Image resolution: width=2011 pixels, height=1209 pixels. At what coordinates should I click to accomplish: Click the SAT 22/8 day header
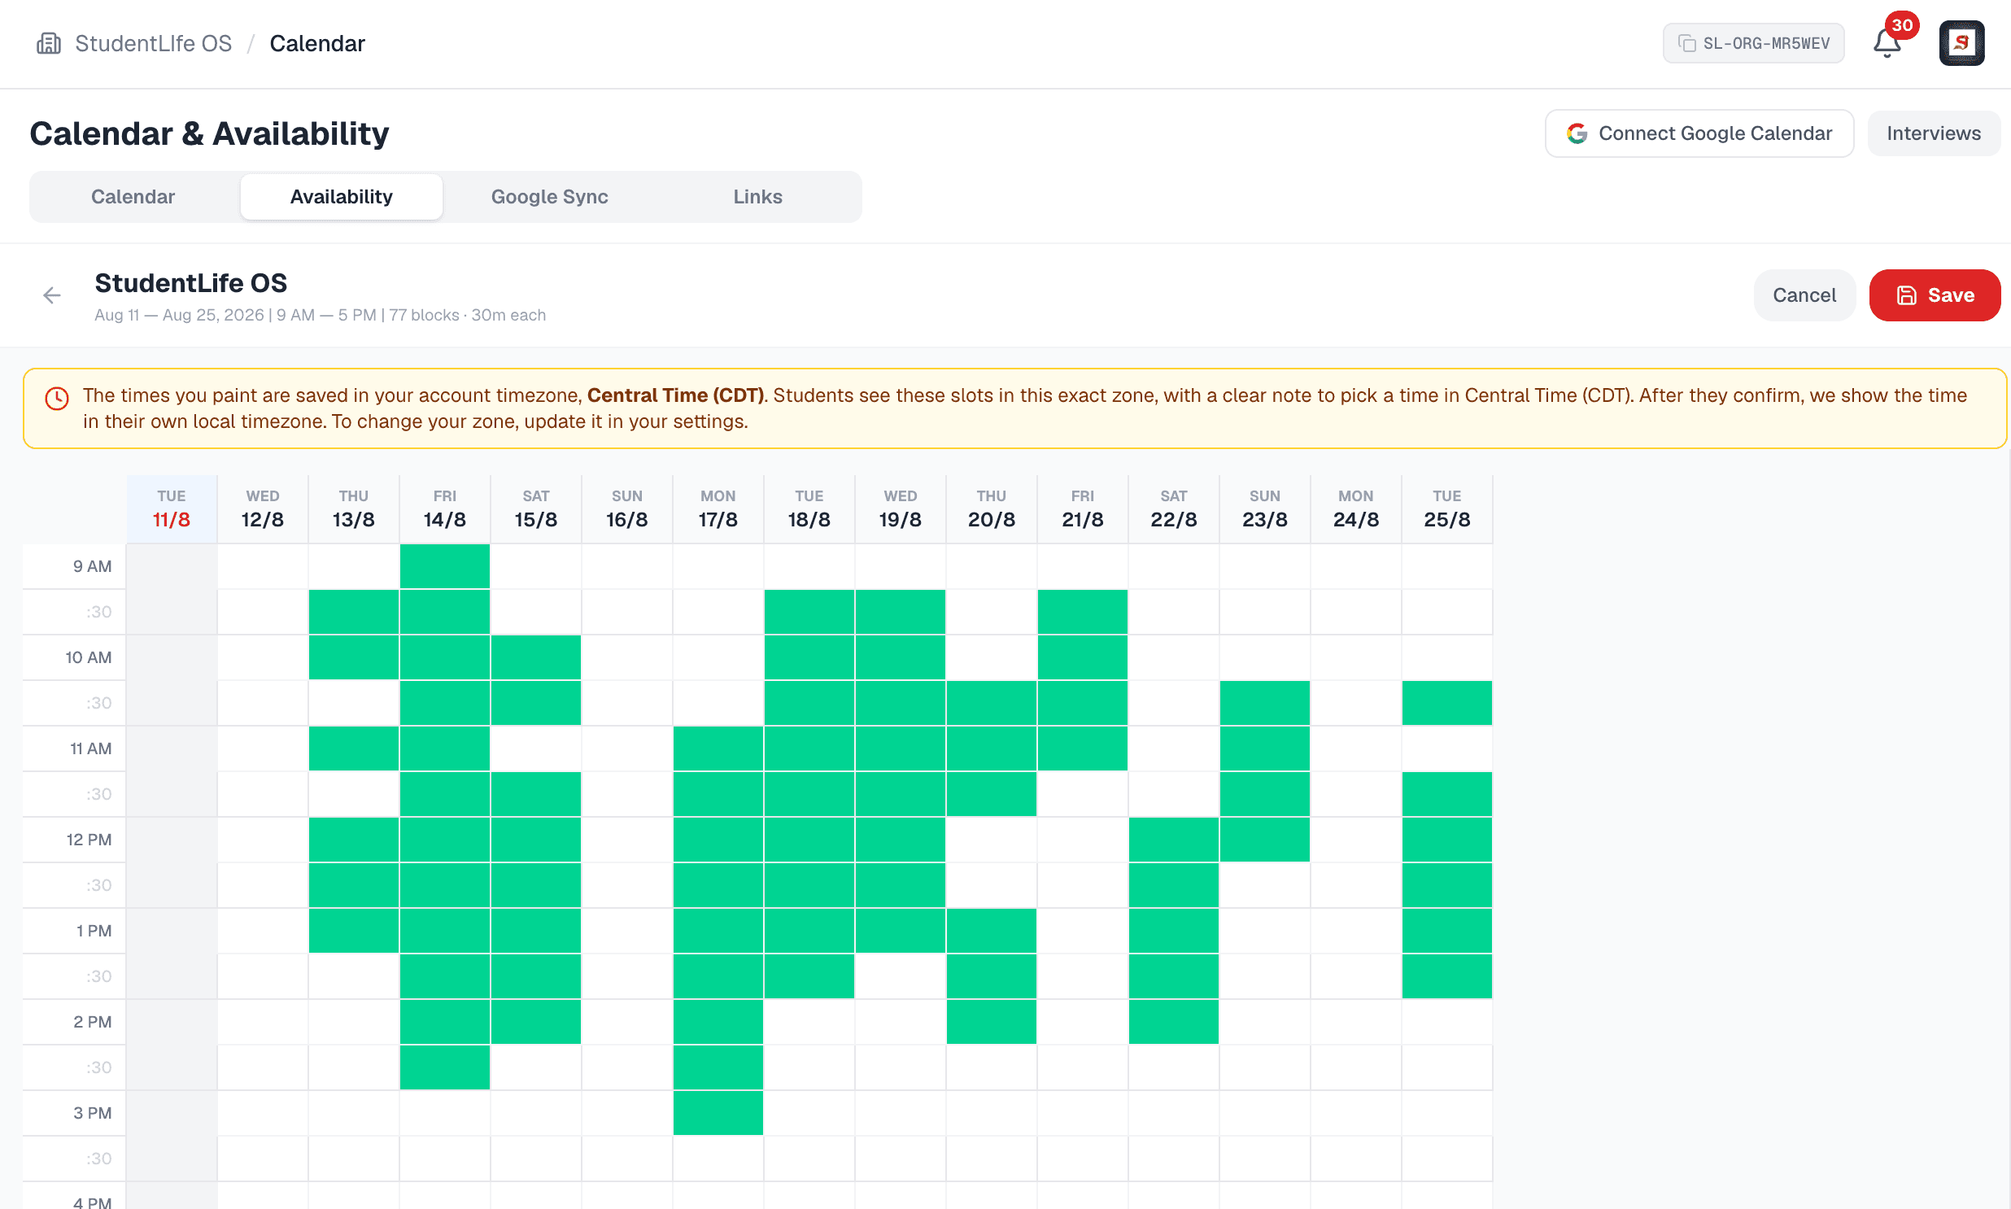(1174, 509)
